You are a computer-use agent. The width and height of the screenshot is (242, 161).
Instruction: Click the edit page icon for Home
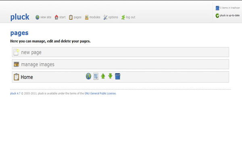click(96, 76)
